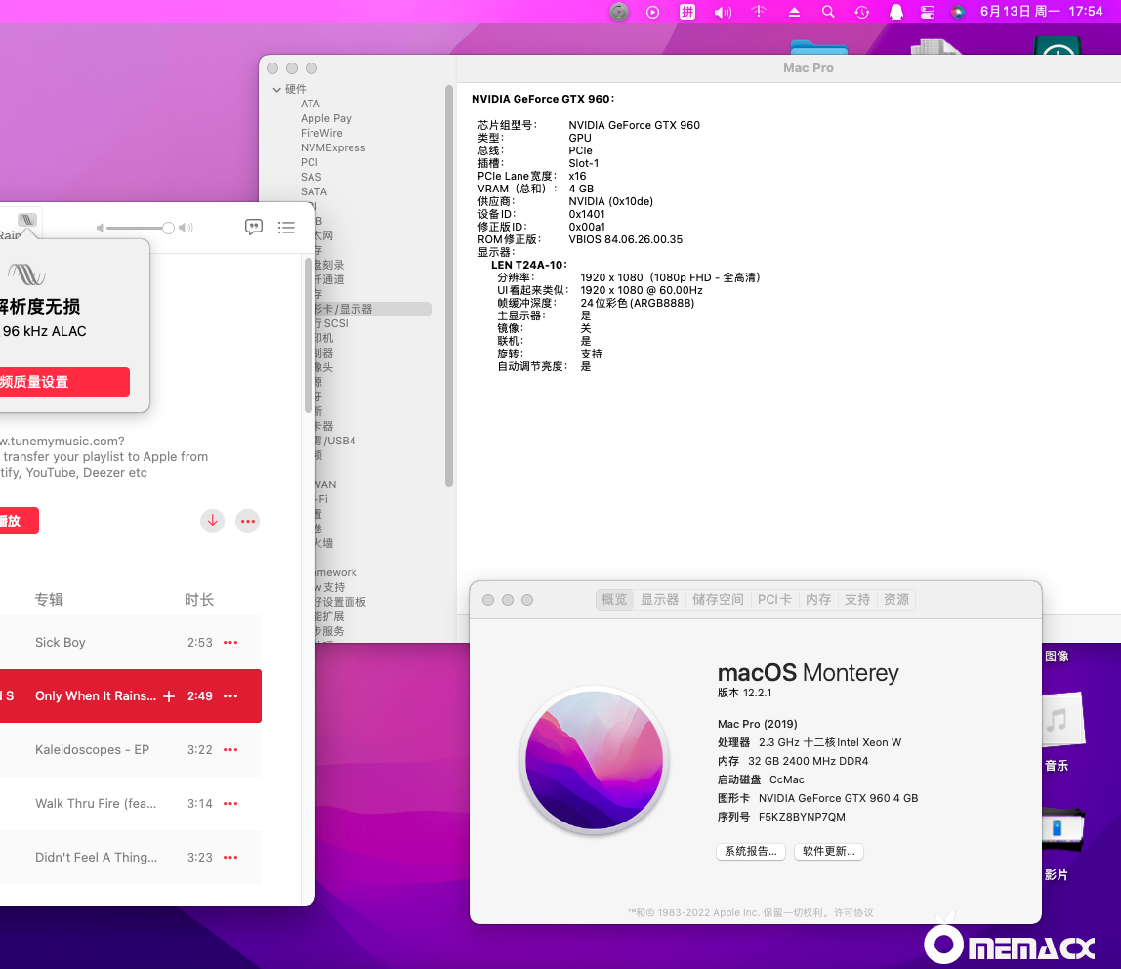The width and height of the screenshot is (1121, 969).
Task: Download the playlist with the arrow button
Action: [213, 521]
